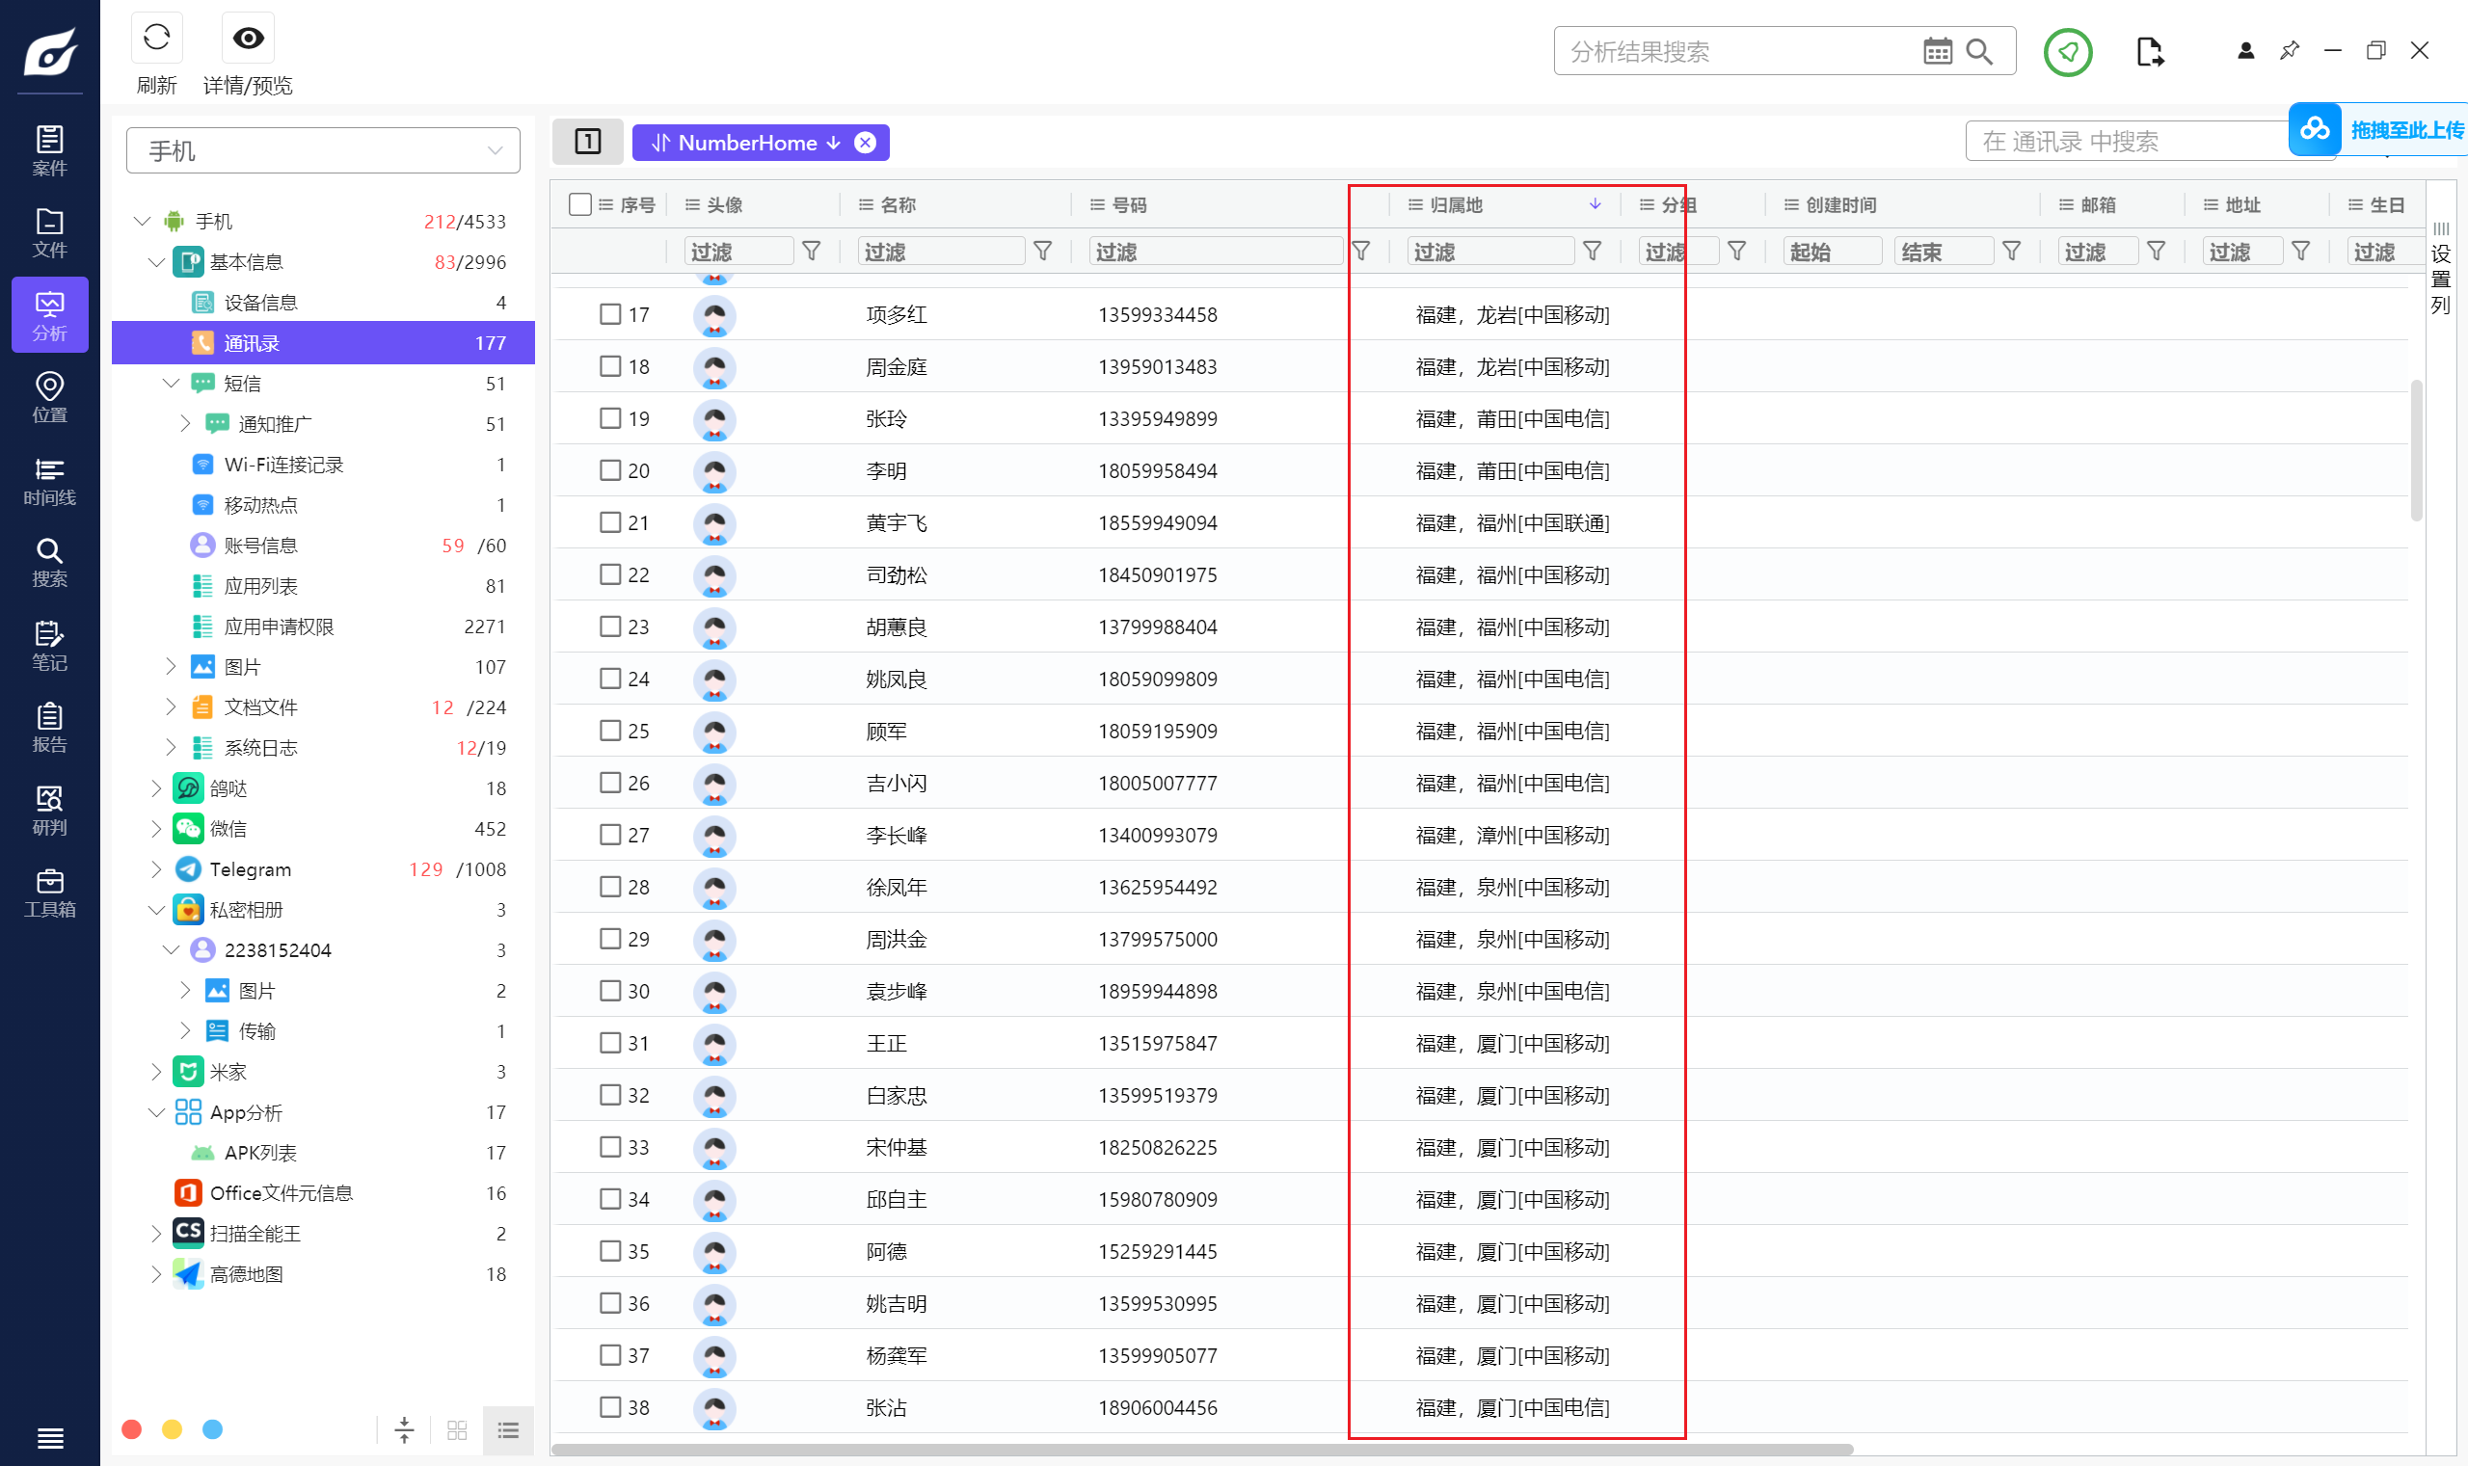Click the calendar icon in search box

click(1937, 51)
